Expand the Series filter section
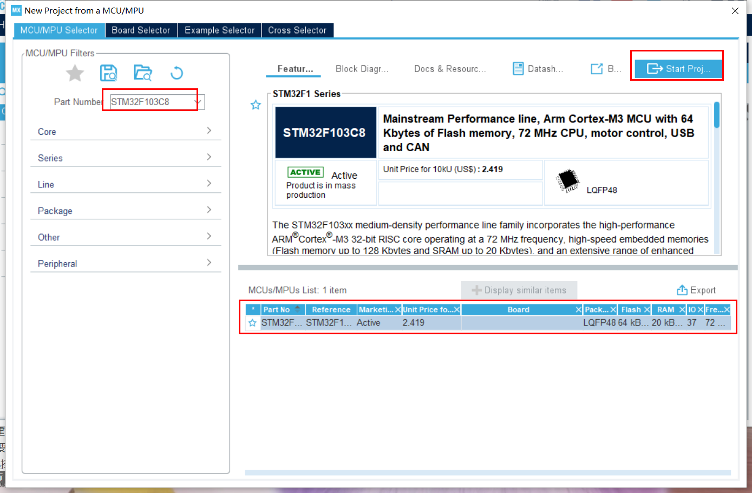Screen dimensions: 752x493 (x=126, y=158)
